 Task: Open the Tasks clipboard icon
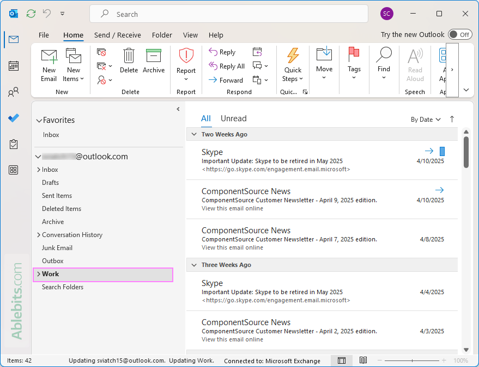14,144
